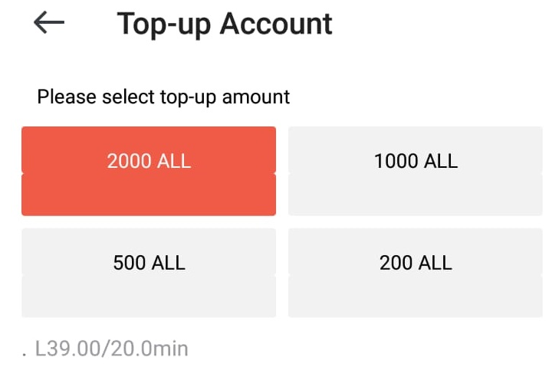The width and height of the screenshot is (549, 387).
Task: Return to previous page via left arrow
Action: [x=49, y=24]
